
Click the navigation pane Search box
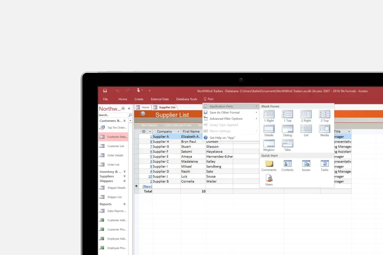pos(113,115)
